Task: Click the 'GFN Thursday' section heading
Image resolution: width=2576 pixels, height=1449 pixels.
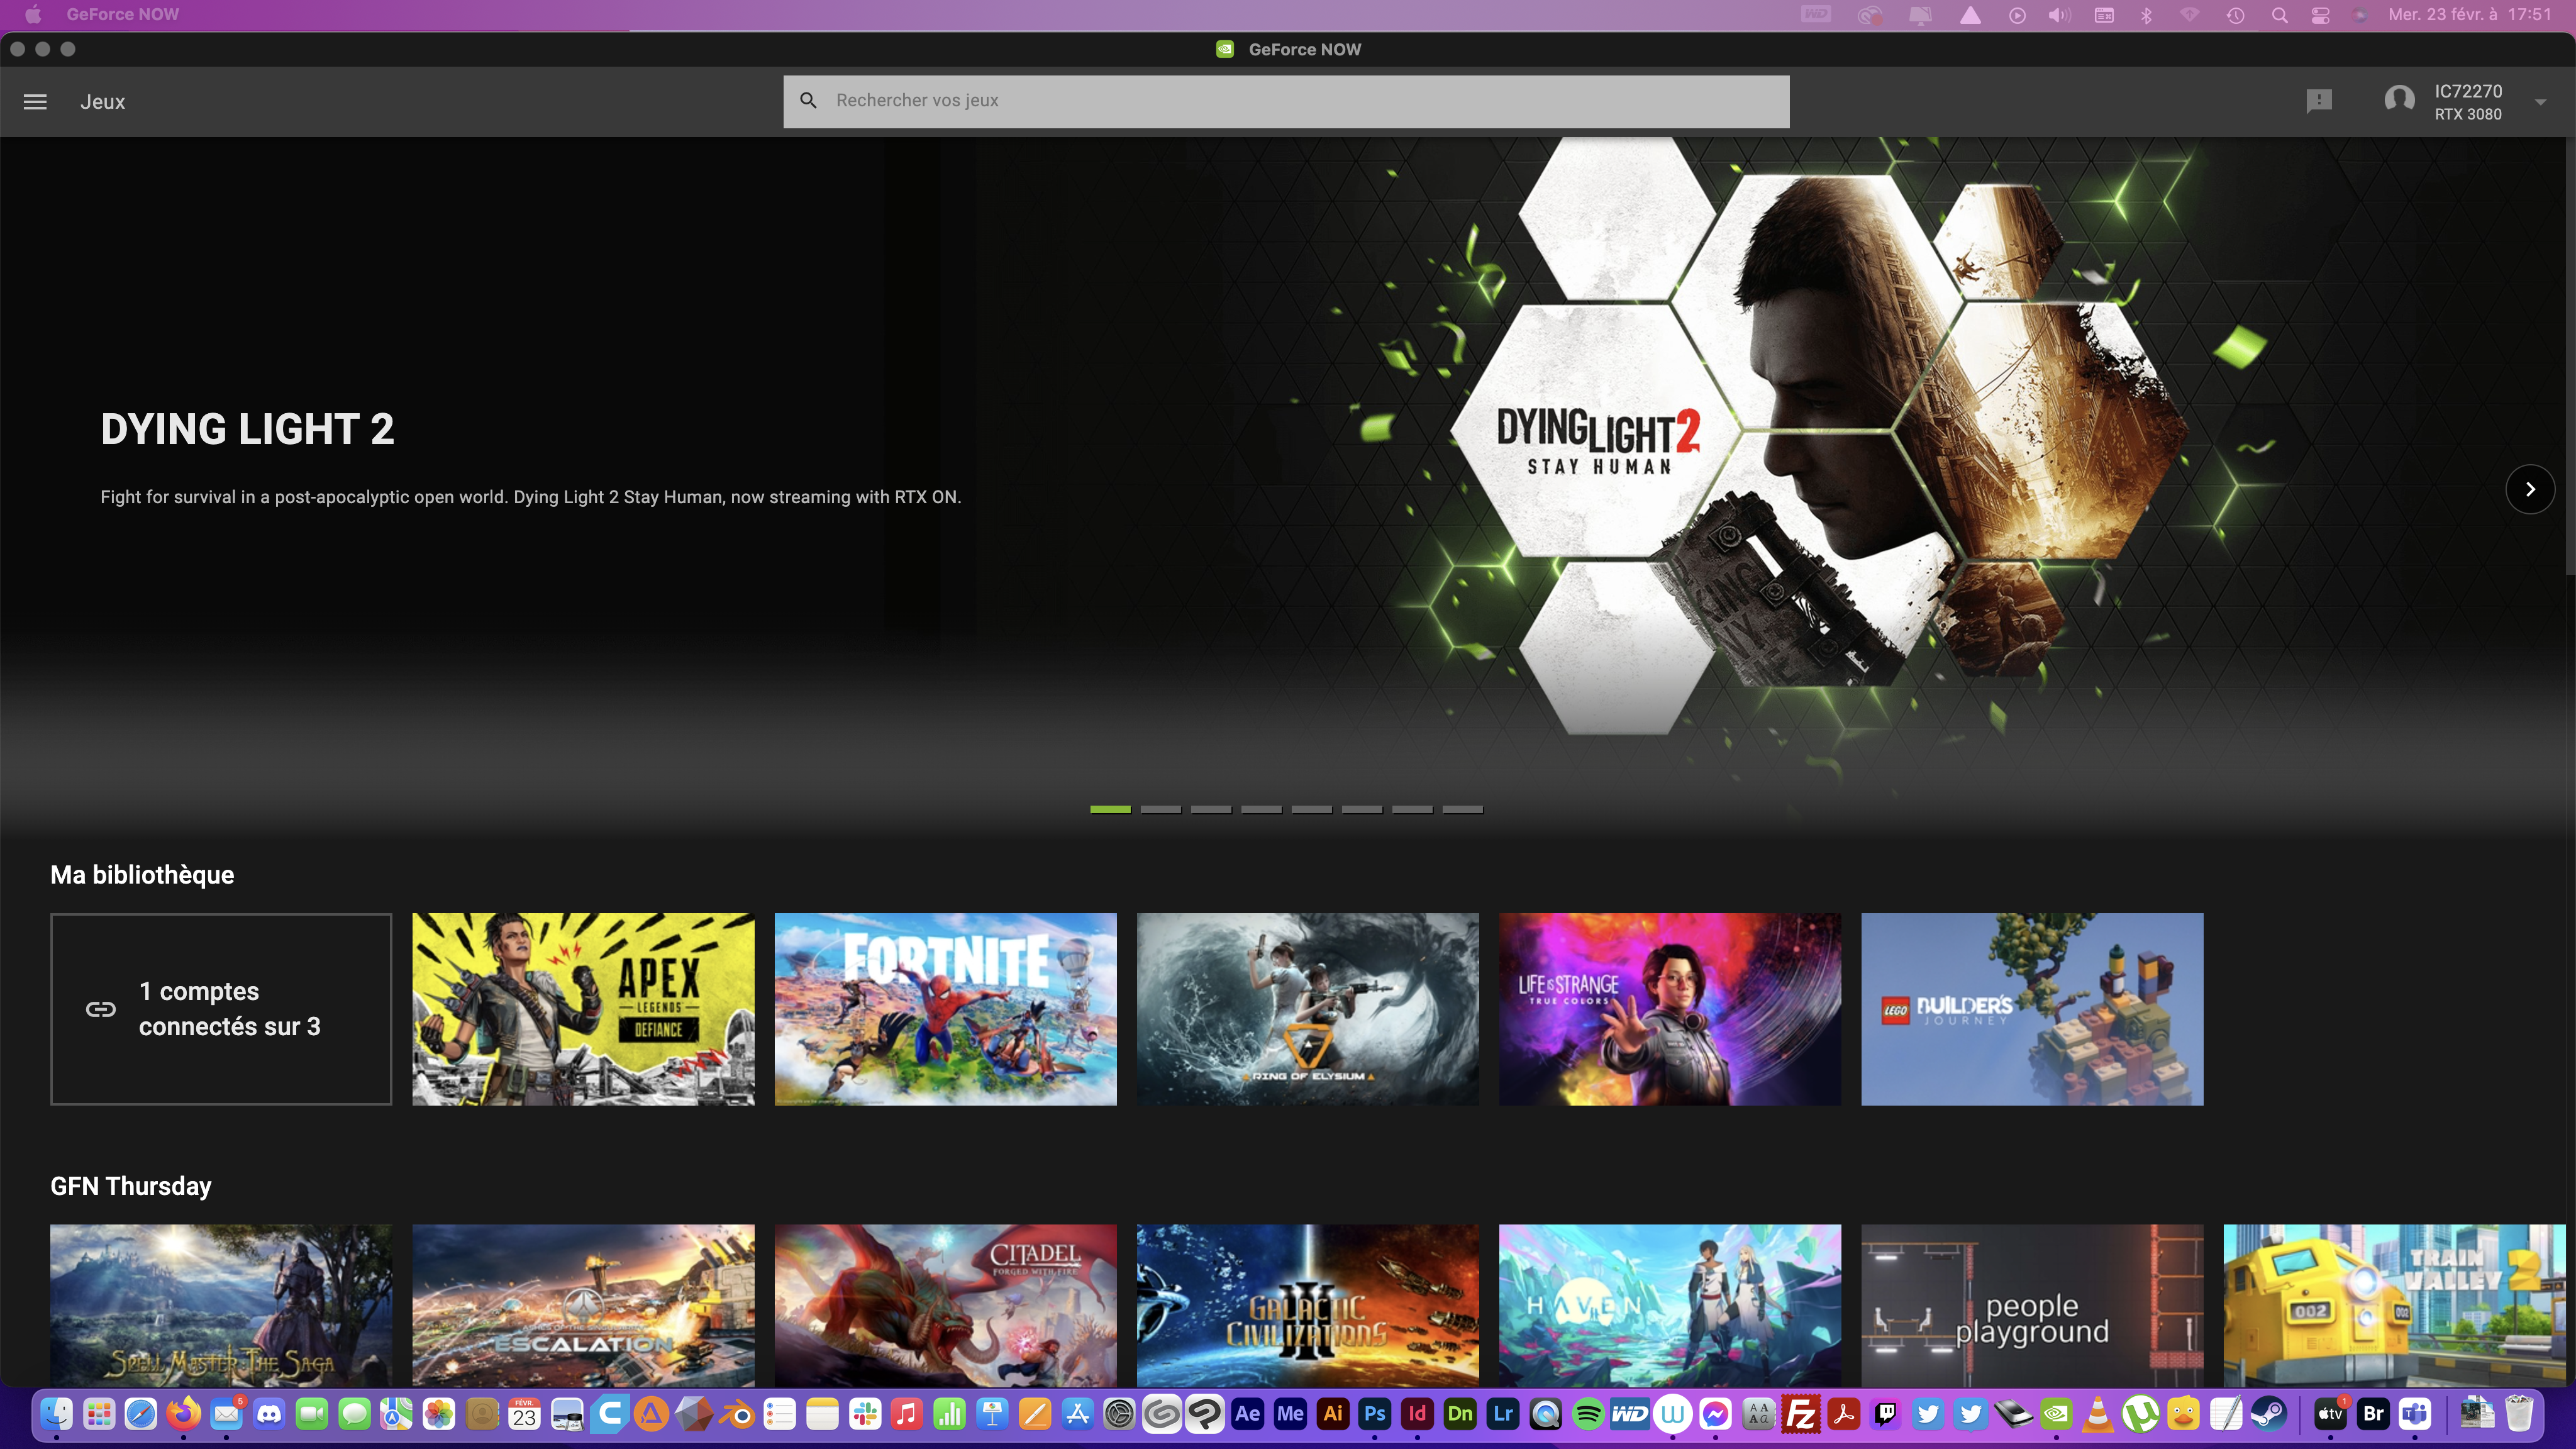Action: [x=131, y=1186]
